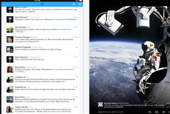Select the name 'Andrew Fitzgerald'

click(23, 47)
